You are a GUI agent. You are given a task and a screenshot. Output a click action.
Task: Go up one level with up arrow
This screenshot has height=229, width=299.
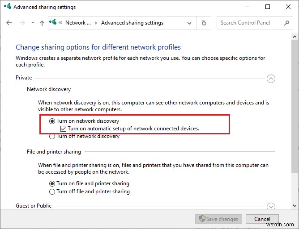pos(42,23)
